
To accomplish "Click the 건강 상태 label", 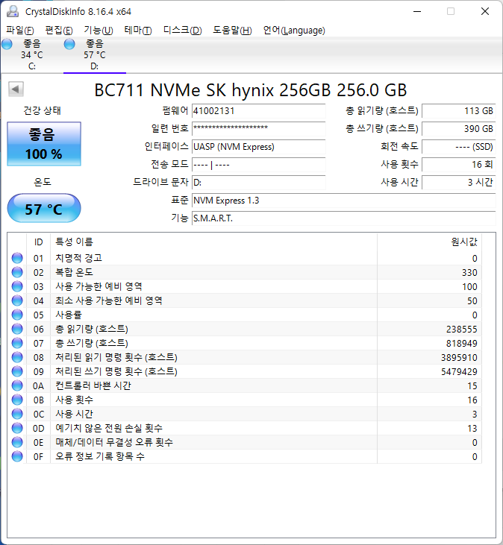I will coord(42,110).
